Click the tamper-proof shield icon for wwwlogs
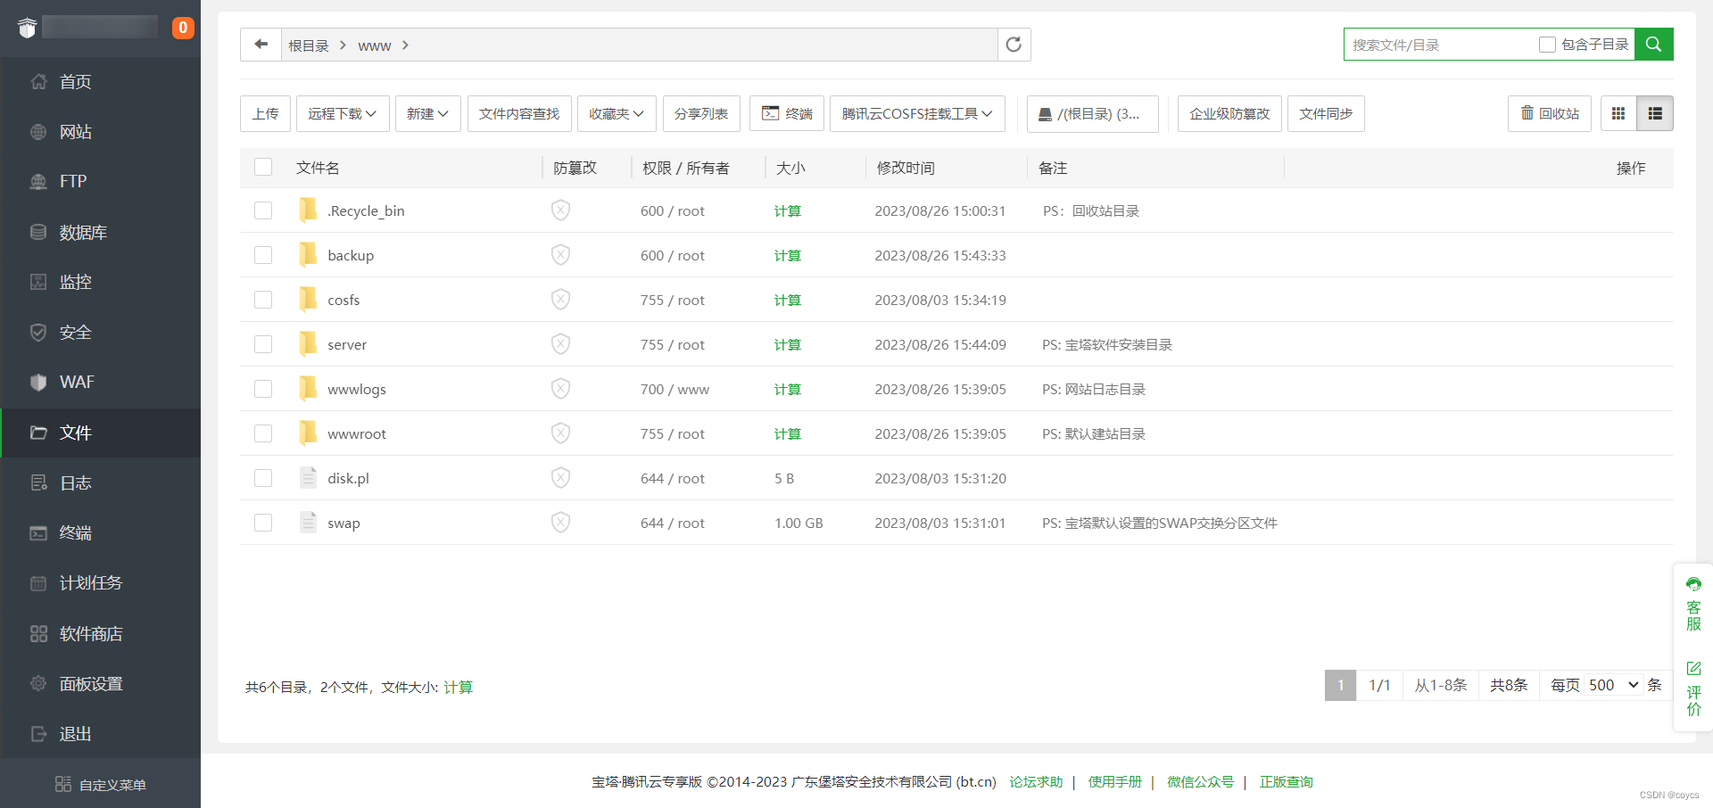Screen dimensions: 1713x808 tap(560, 389)
